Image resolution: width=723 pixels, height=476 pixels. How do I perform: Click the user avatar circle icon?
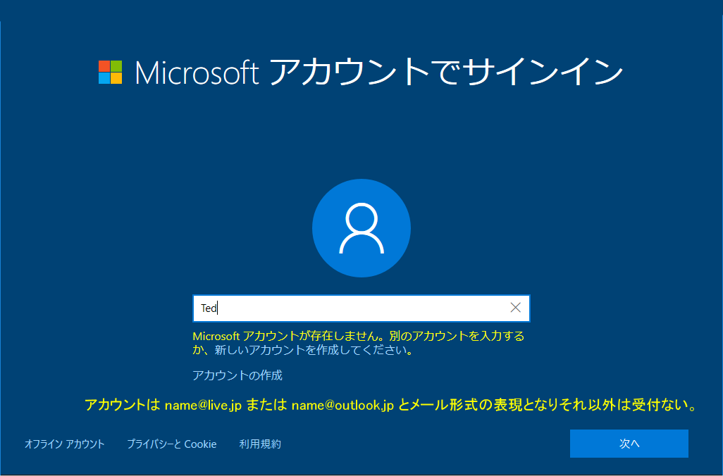[x=361, y=228]
